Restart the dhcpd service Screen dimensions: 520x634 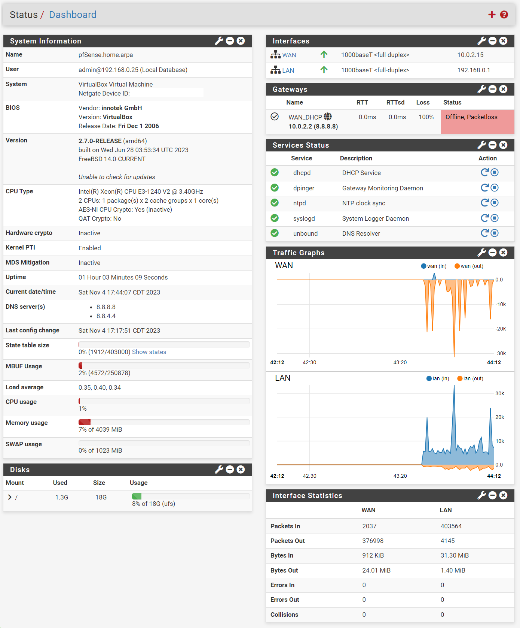(x=485, y=172)
